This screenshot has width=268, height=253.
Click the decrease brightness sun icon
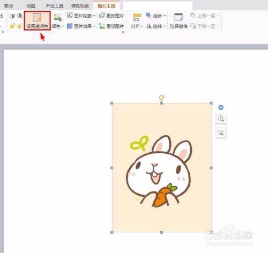19,26
